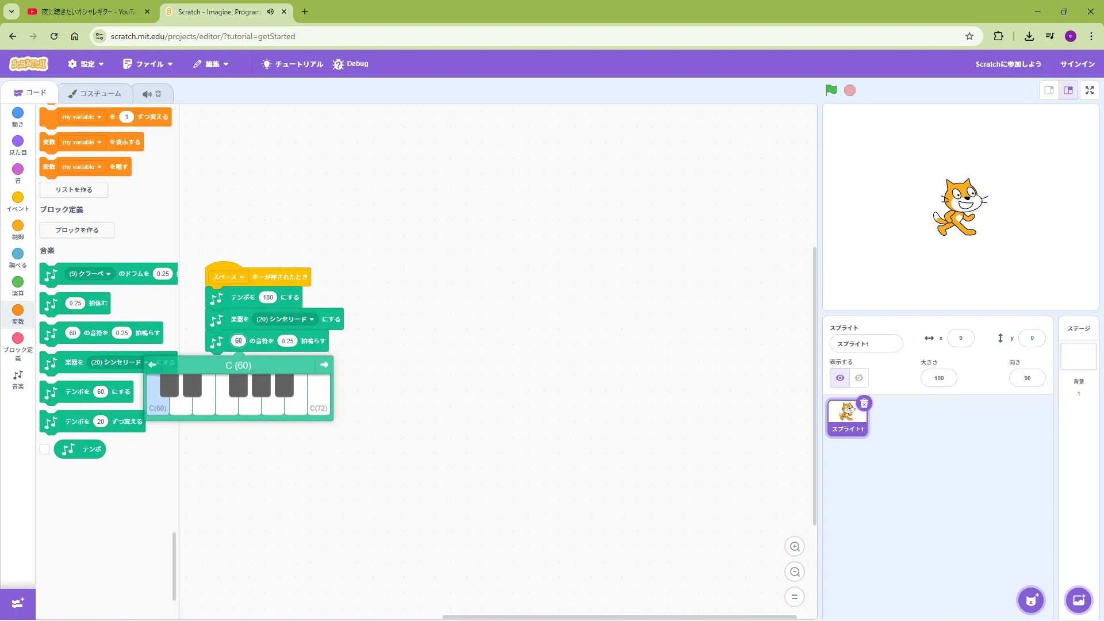Zoom in the code workspace
Screen dimensions: 1104x621
[795, 547]
